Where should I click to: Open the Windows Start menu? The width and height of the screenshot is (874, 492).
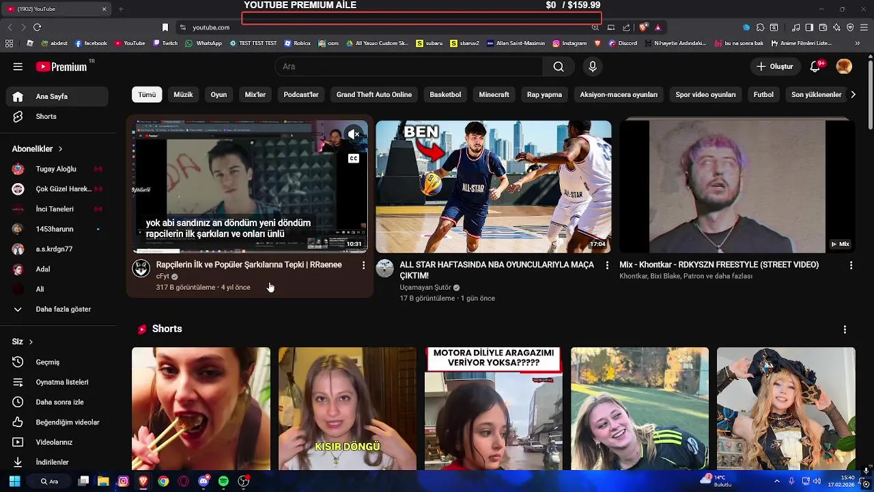(x=14, y=481)
